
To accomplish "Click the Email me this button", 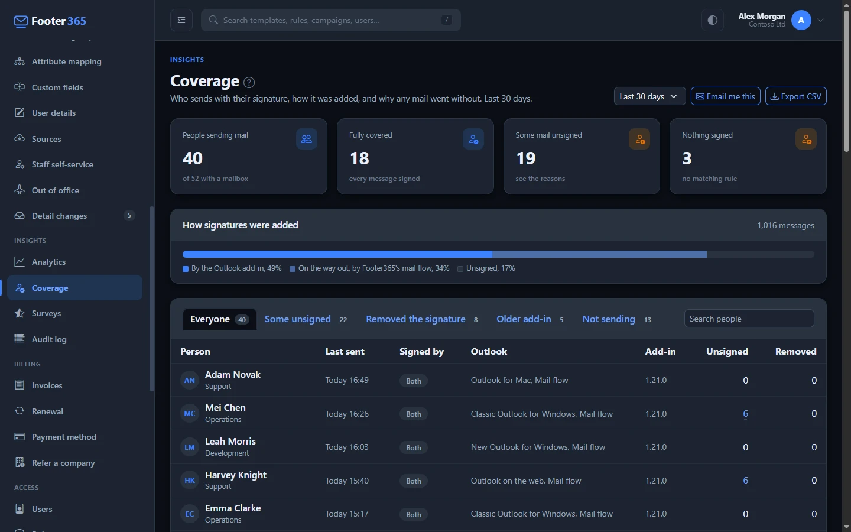I will coord(725,96).
